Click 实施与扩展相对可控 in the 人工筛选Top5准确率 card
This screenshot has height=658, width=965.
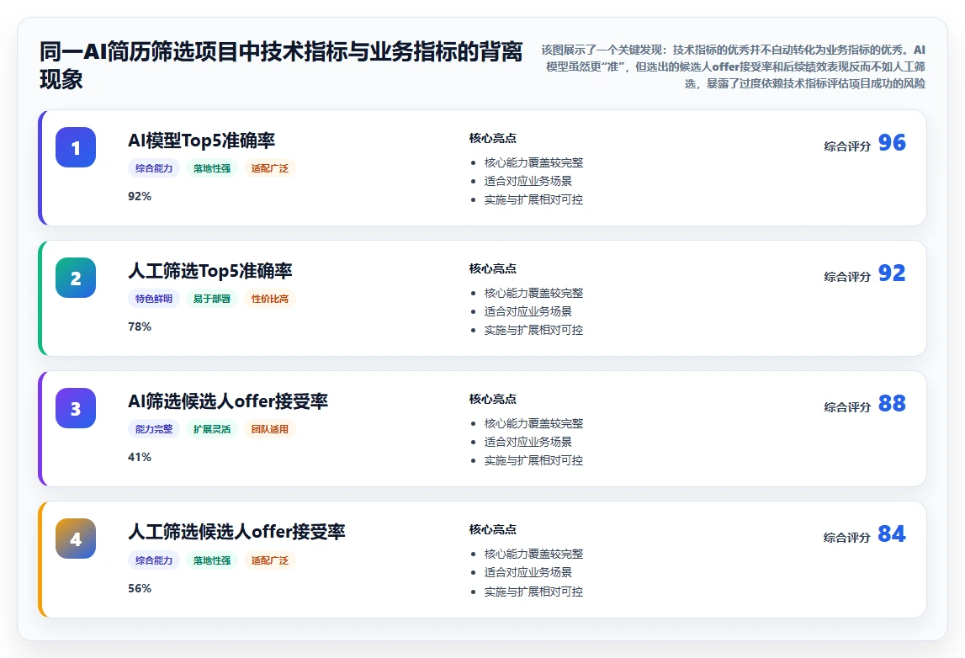click(533, 331)
